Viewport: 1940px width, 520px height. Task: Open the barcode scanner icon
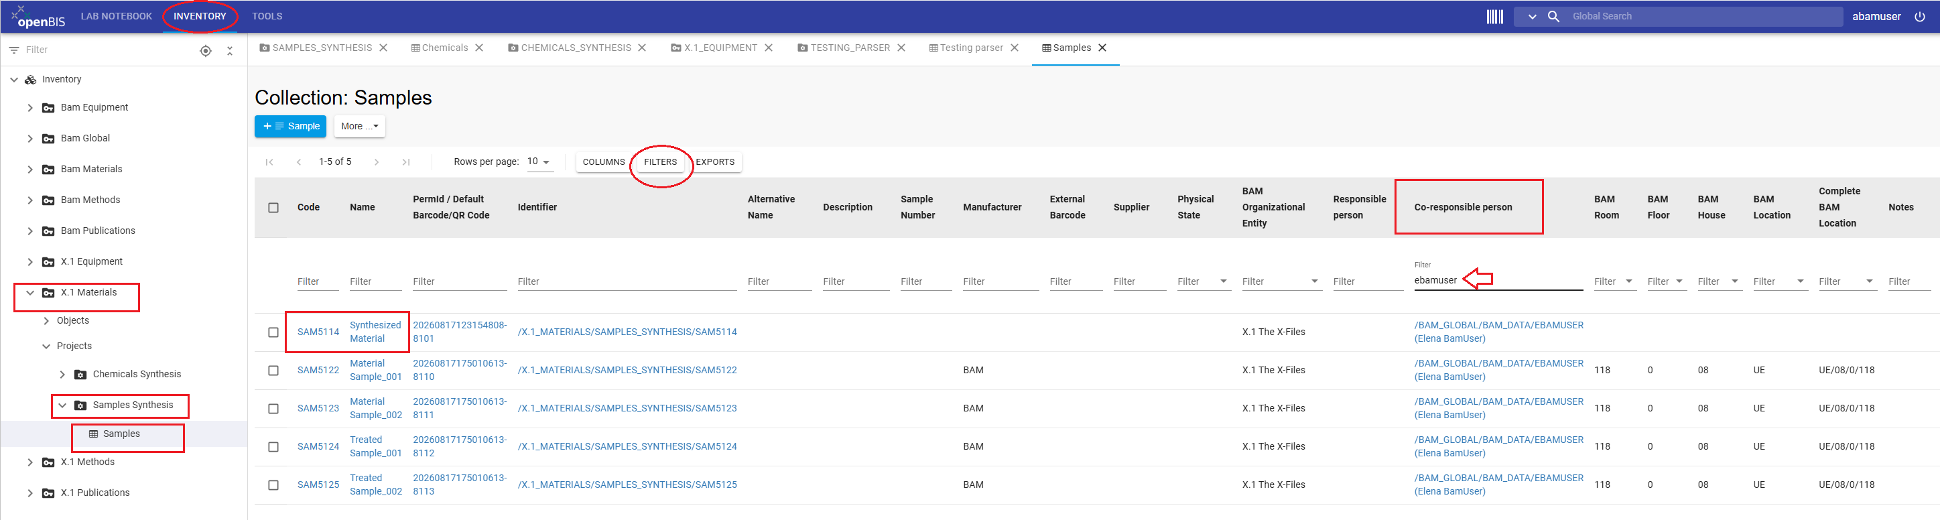[1494, 17]
